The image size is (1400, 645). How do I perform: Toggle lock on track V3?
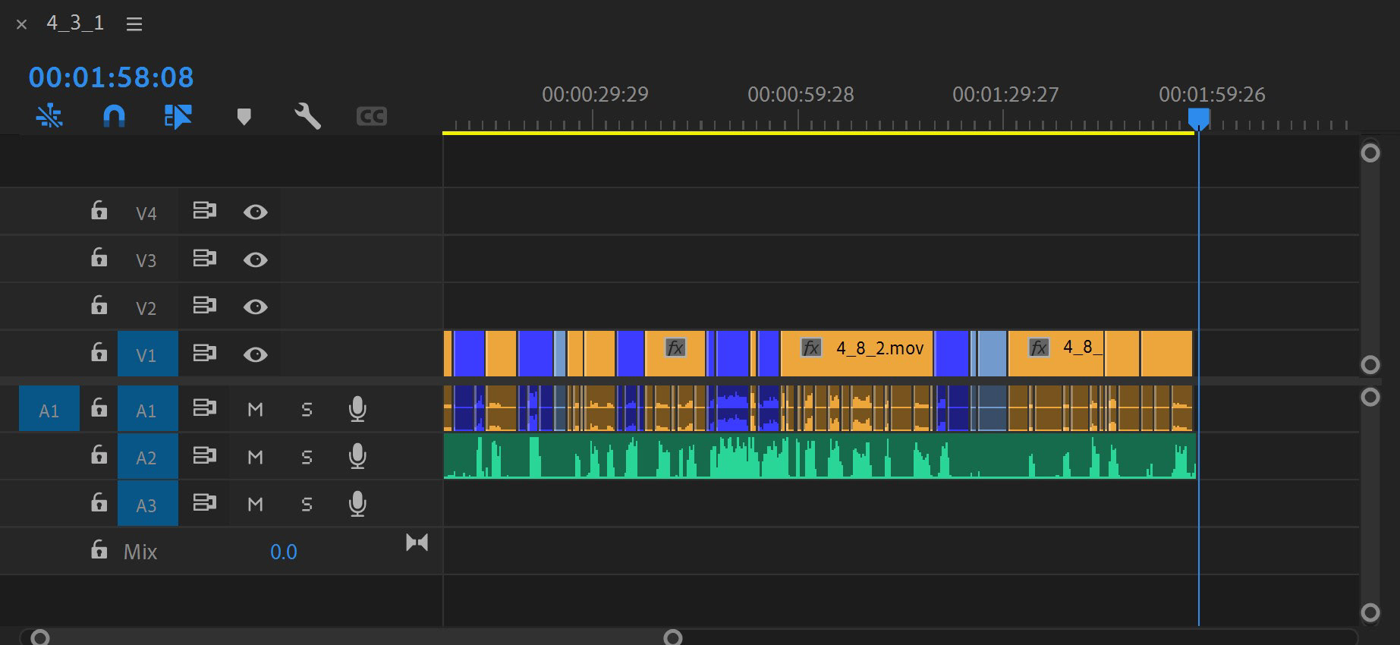(x=99, y=257)
